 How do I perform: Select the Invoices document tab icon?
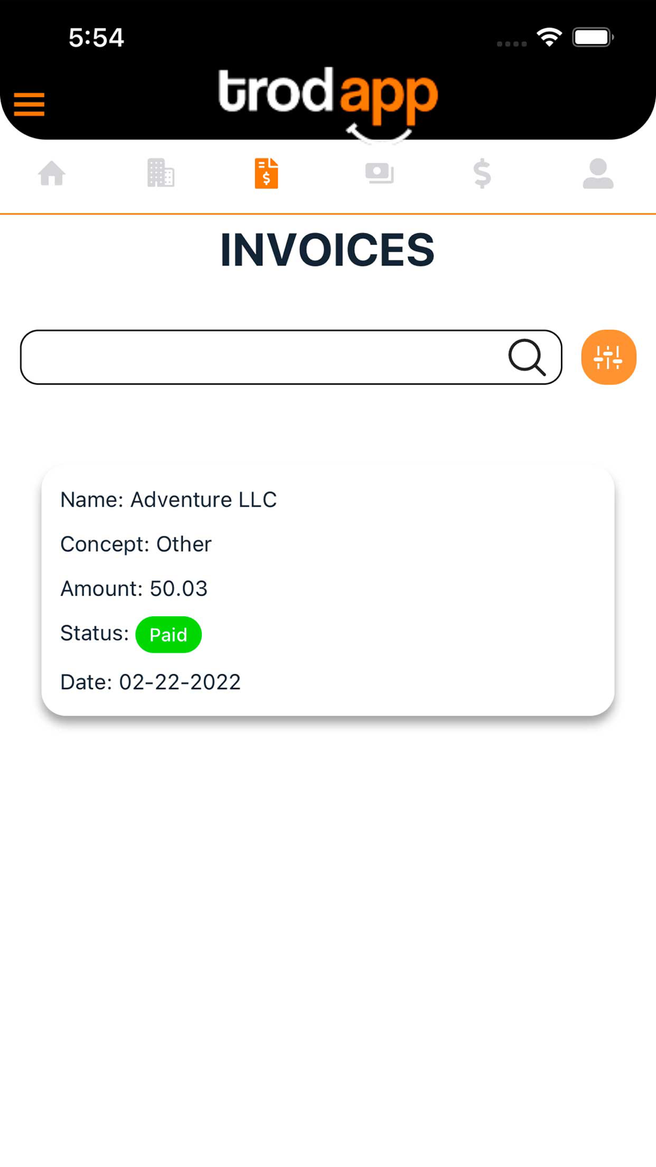tap(266, 173)
